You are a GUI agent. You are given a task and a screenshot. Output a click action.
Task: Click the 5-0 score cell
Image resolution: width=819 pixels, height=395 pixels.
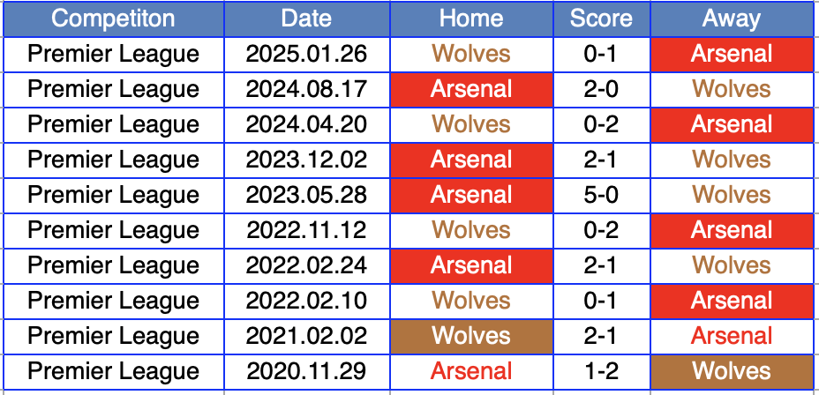pyautogui.click(x=601, y=195)
